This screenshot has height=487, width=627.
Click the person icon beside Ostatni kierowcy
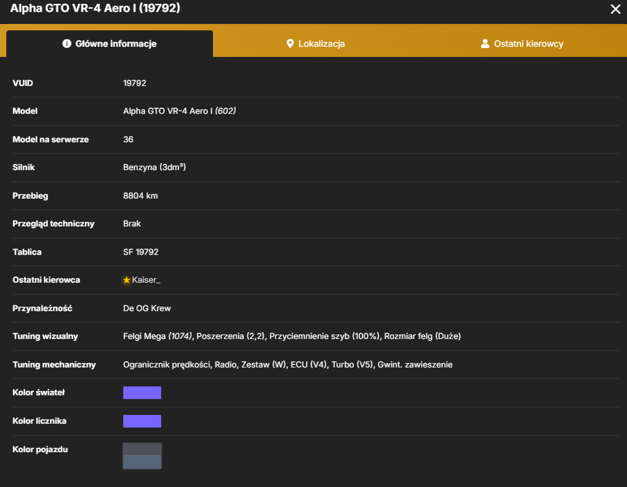[x=485, y=44]
